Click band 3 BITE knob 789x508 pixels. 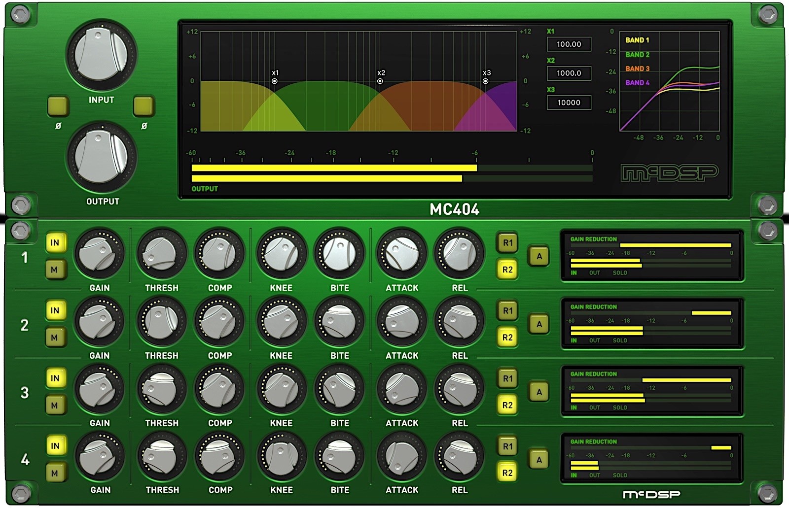pos(339,389)
